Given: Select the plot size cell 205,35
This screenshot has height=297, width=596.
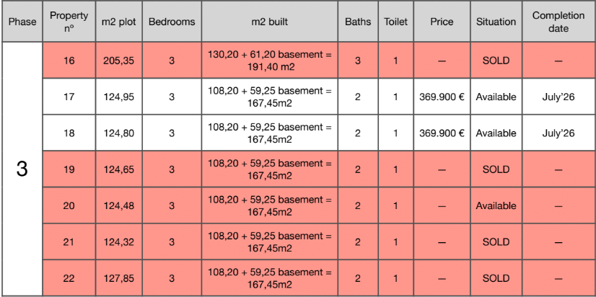Looking at the screenshot, I should click(119, 61).
